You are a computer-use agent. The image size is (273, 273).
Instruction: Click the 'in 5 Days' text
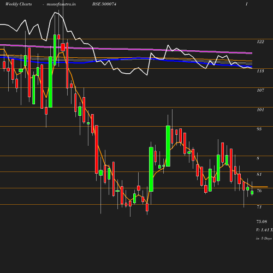coord(264,239)
